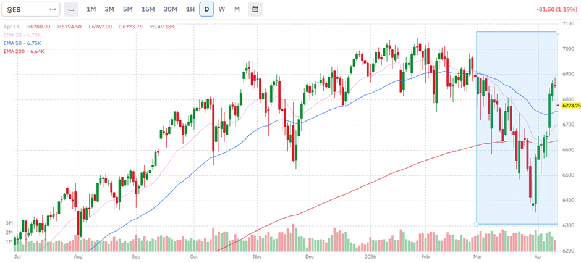Image resolution: width=581 pixels, height=263 pixels.
Task: Click the bottom-left handle of shaded range
Action: tap(476, 224)
